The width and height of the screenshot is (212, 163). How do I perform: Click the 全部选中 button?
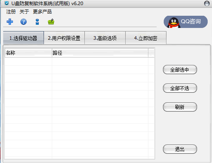[180, 70]
